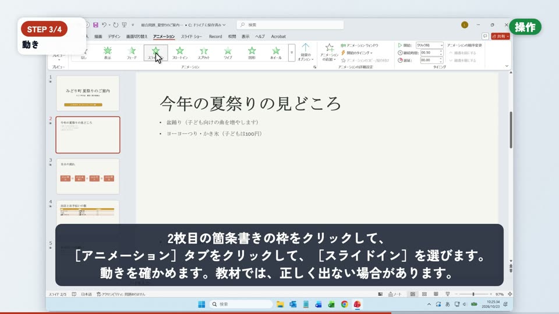
Task: Apply the 表示 (Appear) animation effect
Action: [107, 53]
